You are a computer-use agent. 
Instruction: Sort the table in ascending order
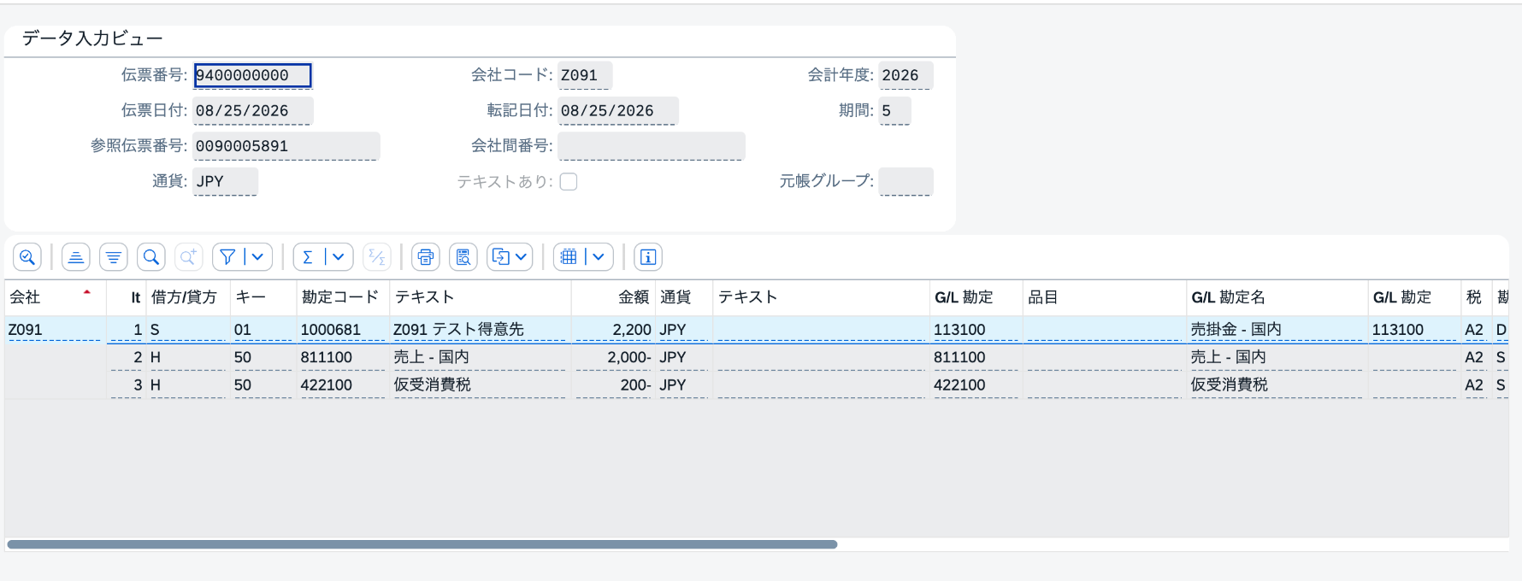pyautogui.click(x=76, y=257)
